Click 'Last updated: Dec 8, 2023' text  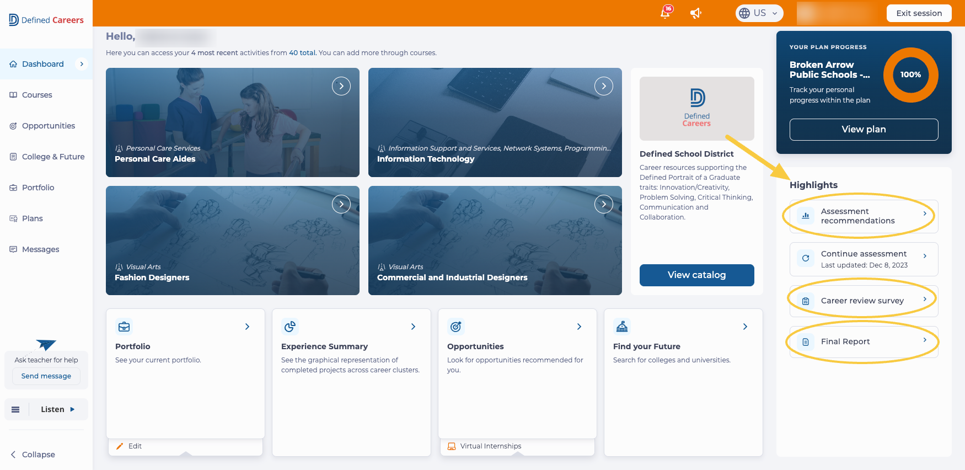tap(864, 265)
